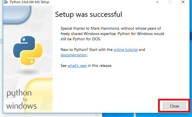The width and height of the screenshot is (192, 117).
Task: Click the 'Python 3.6.8 (64-bit) Setup' title text
Action: [29, 2]
